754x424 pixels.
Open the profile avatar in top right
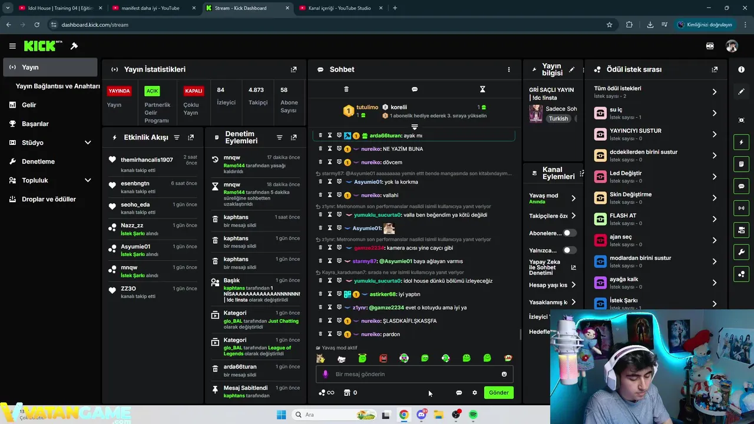point(732,46)
